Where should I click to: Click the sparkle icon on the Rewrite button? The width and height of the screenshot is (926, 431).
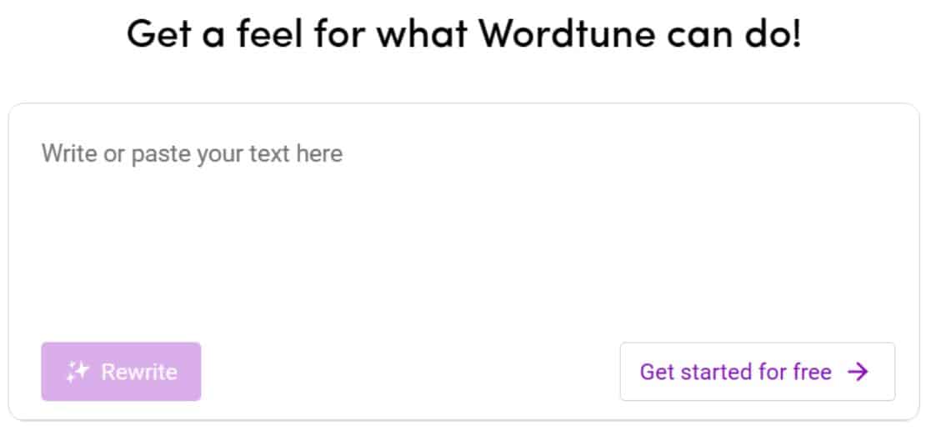click(x=78, y=372)
